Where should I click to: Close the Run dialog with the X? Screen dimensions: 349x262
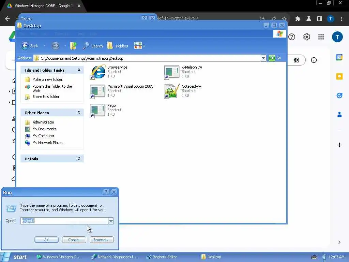pos(114,192)
